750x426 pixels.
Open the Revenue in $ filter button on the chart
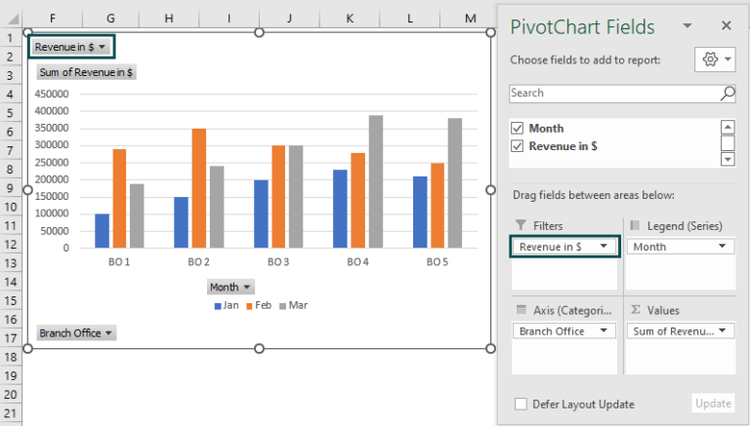70,47
